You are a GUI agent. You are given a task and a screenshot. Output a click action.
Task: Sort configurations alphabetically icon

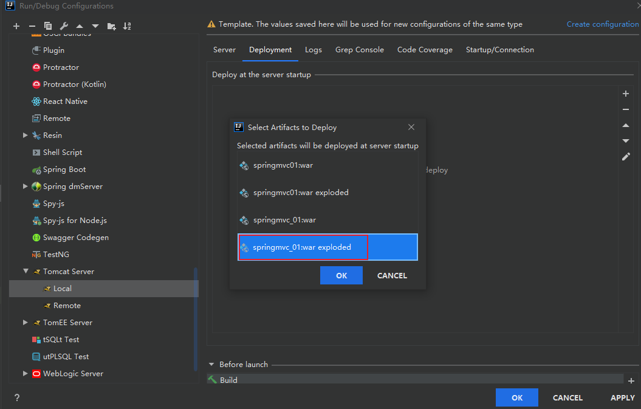[x=127, y=26]
